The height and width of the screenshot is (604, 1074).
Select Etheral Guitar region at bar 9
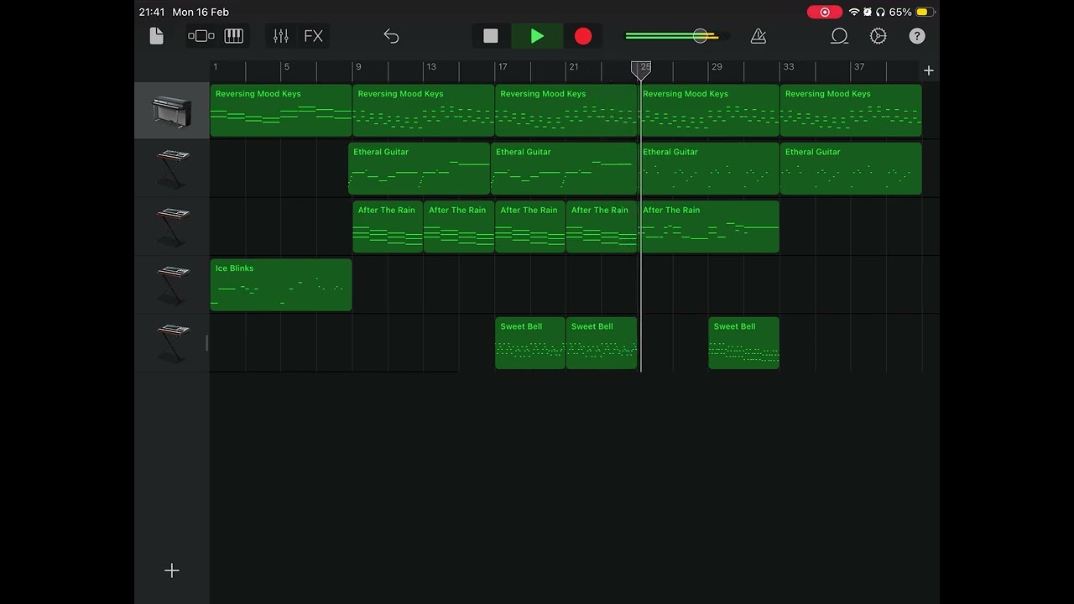coord(420,169)
